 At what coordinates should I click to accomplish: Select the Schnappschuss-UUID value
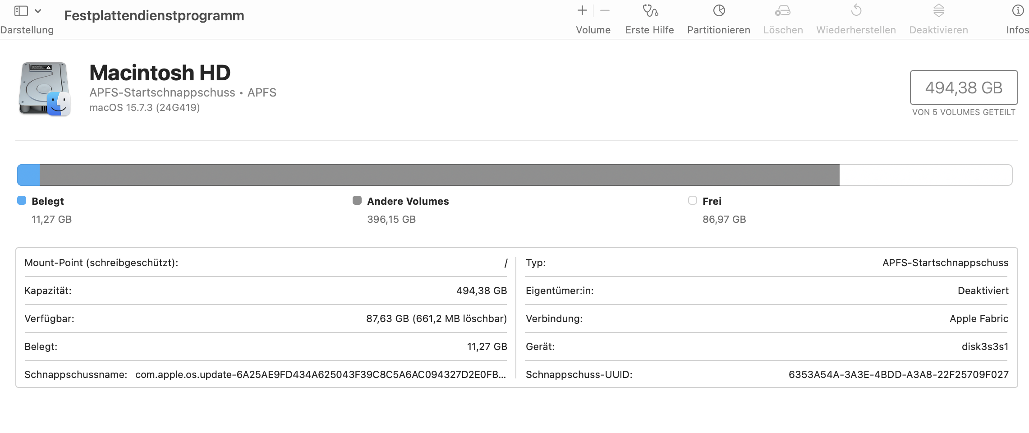(x=898, y=374)
